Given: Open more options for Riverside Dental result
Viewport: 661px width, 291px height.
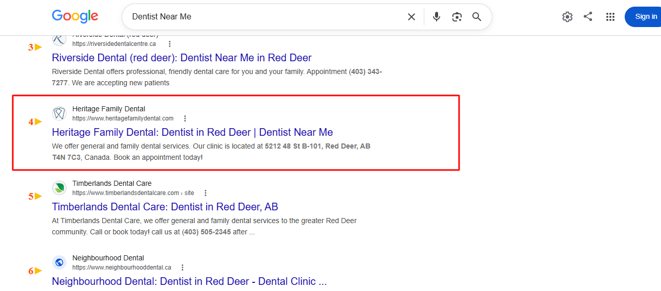Looking at the screenshot, I should [x=170, y=44].
